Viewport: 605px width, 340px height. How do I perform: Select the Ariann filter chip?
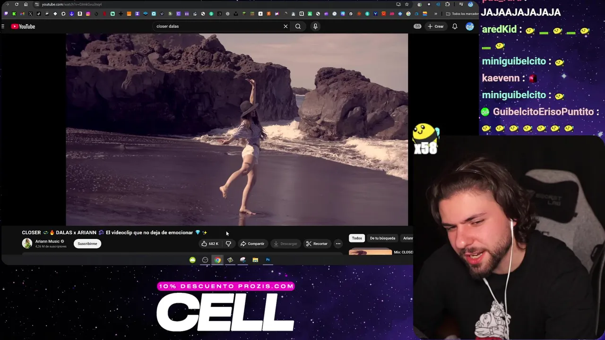pyautogui.click(x=407, y=238)
